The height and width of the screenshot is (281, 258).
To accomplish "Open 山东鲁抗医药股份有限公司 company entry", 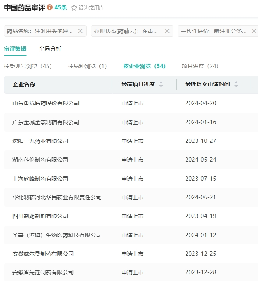I will pos(46,103).
